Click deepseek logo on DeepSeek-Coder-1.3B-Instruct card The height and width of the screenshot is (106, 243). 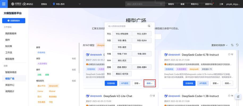point(172,96)
